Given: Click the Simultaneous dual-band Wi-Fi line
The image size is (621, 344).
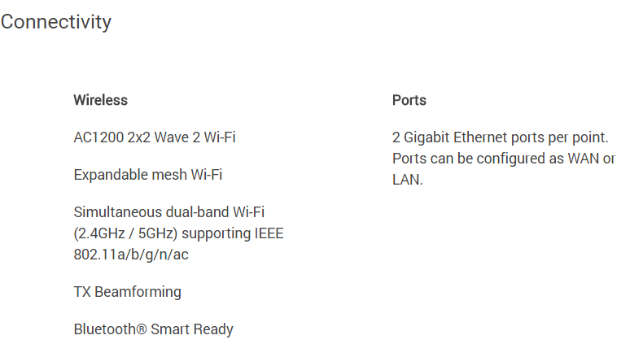Looking at the screenshot, I should (x=169, y=212).
